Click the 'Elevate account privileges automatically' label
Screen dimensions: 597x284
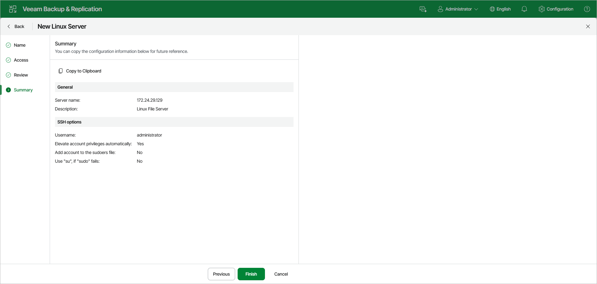93,144
